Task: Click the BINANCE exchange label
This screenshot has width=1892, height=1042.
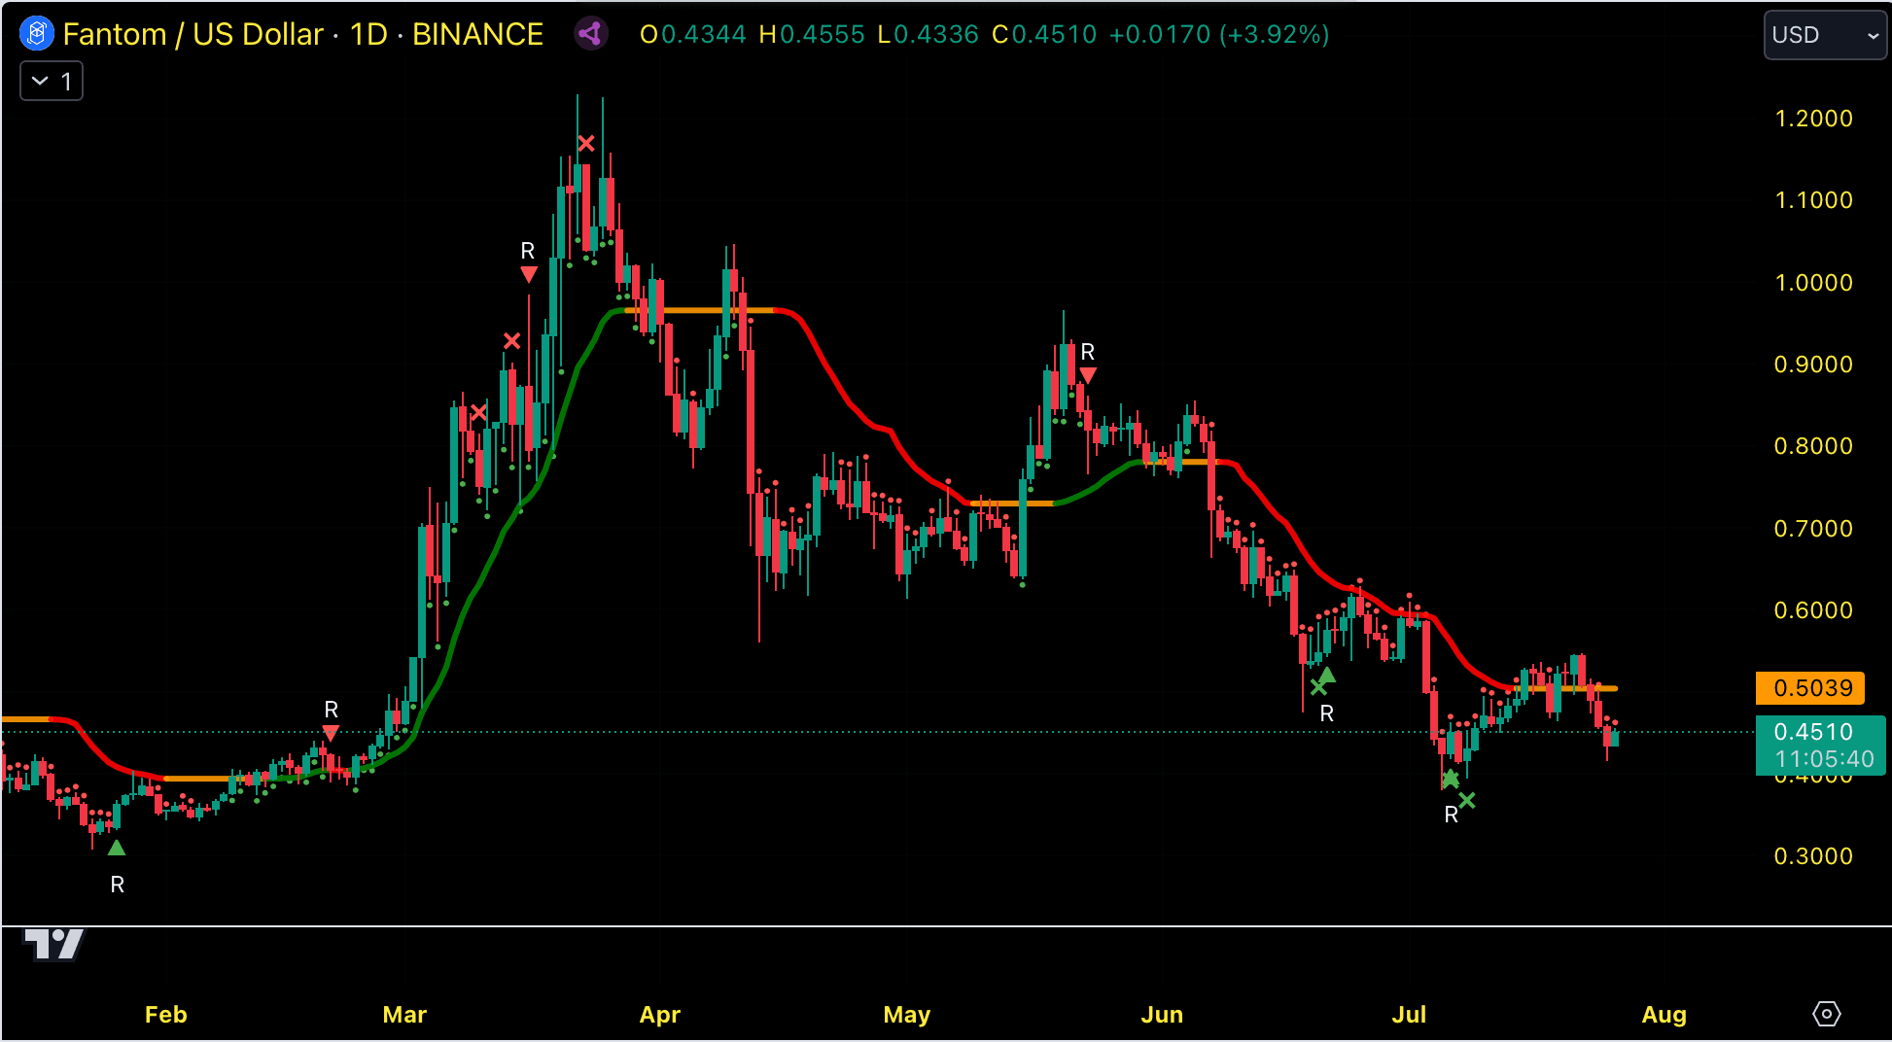Action: pos(477,34)
